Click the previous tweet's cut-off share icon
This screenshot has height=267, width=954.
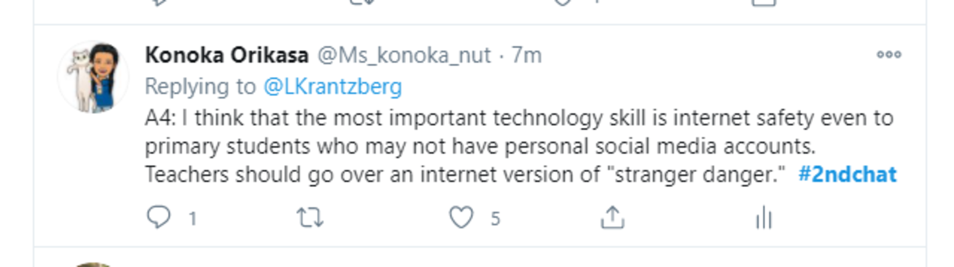point(764,2)
